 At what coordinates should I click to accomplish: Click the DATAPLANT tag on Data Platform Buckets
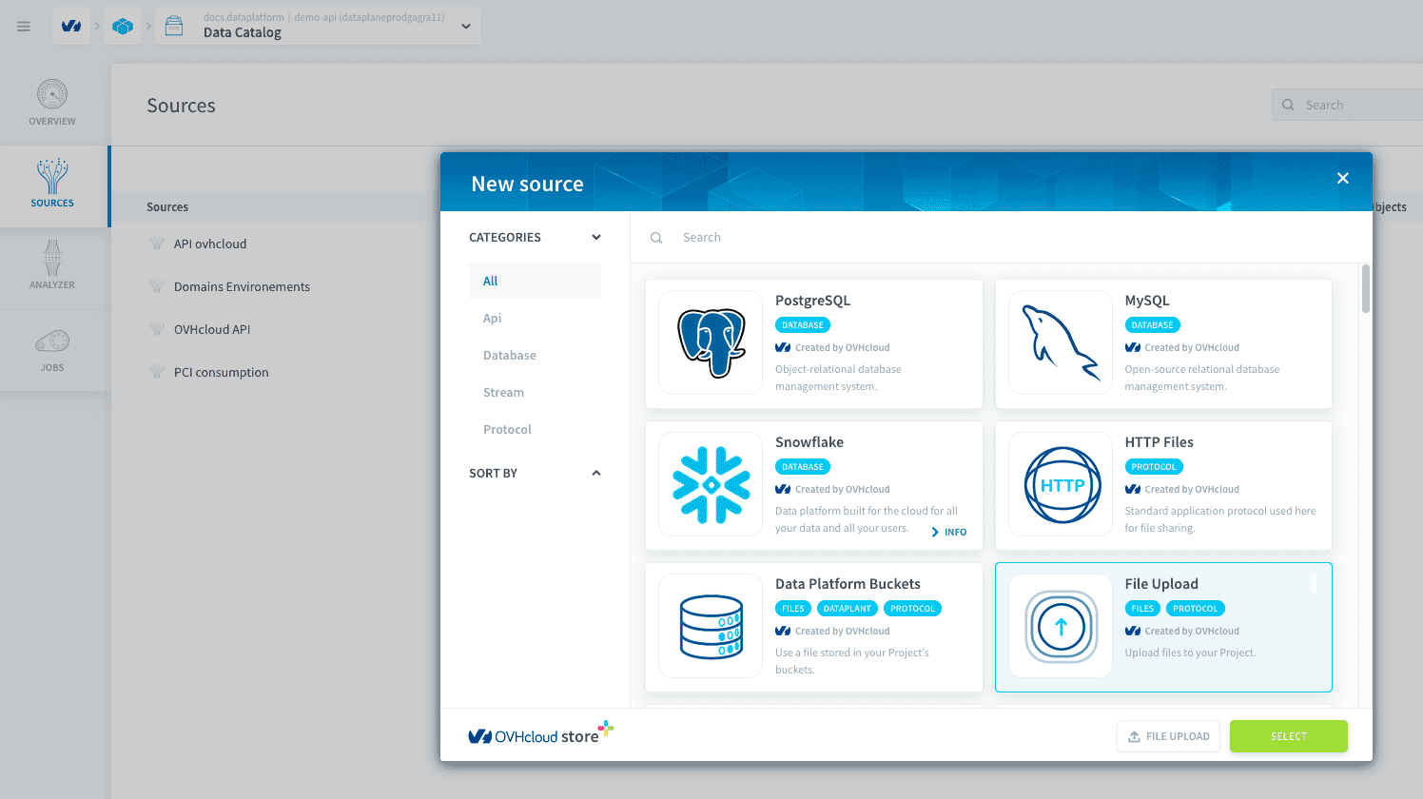point(848,609)
